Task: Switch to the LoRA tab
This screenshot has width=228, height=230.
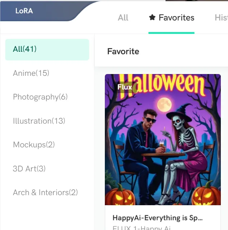Action: [x=24, y=11]
